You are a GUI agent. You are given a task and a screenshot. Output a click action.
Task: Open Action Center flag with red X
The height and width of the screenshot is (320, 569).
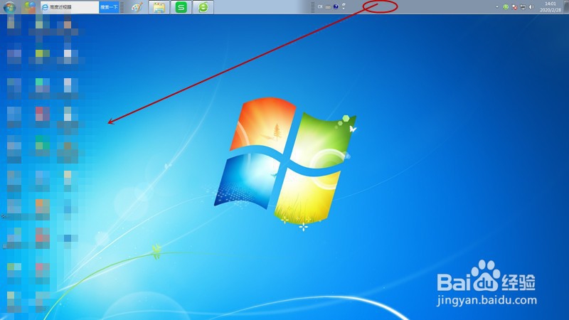[514, 7]
